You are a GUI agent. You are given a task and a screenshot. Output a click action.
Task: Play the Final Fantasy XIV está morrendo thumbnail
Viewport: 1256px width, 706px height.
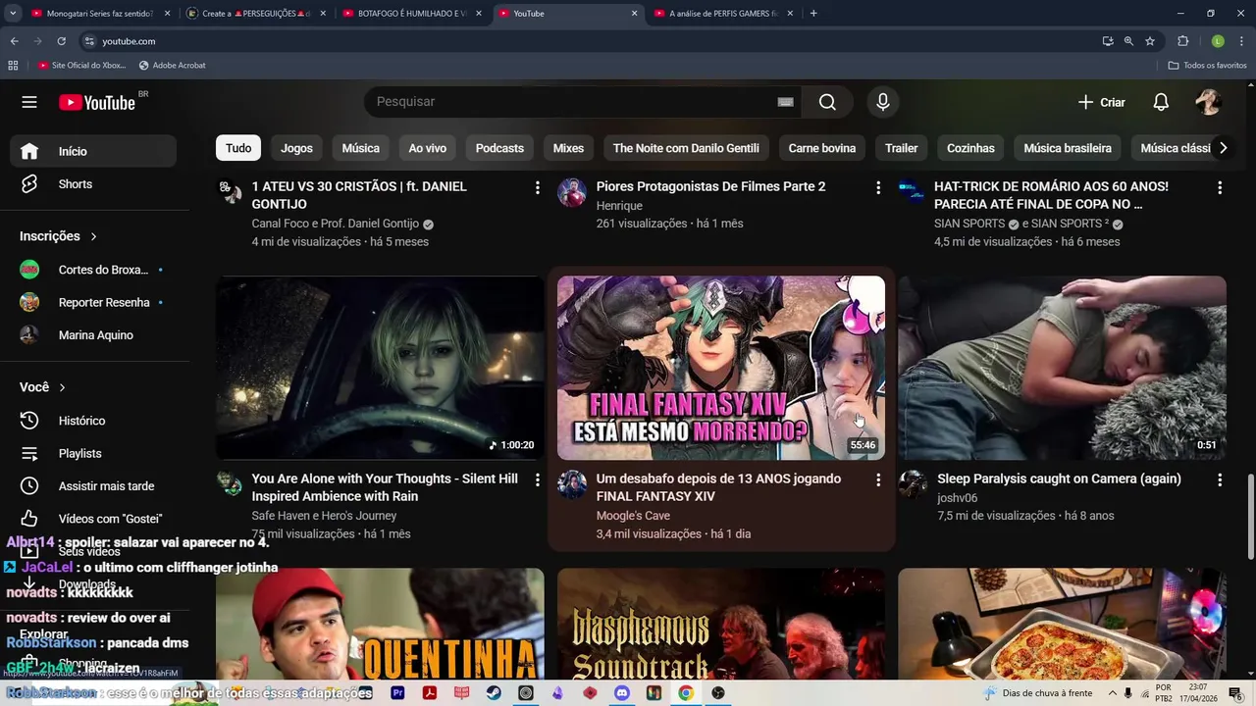point(721,368)
